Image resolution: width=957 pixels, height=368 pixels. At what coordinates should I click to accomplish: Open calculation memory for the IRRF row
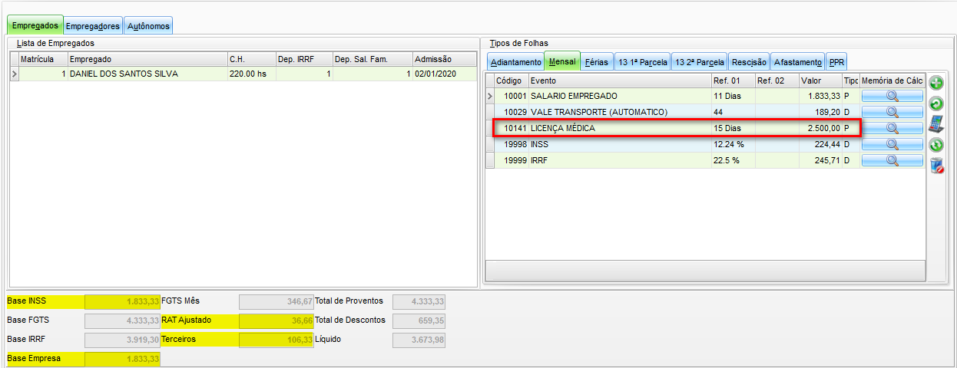892,160
